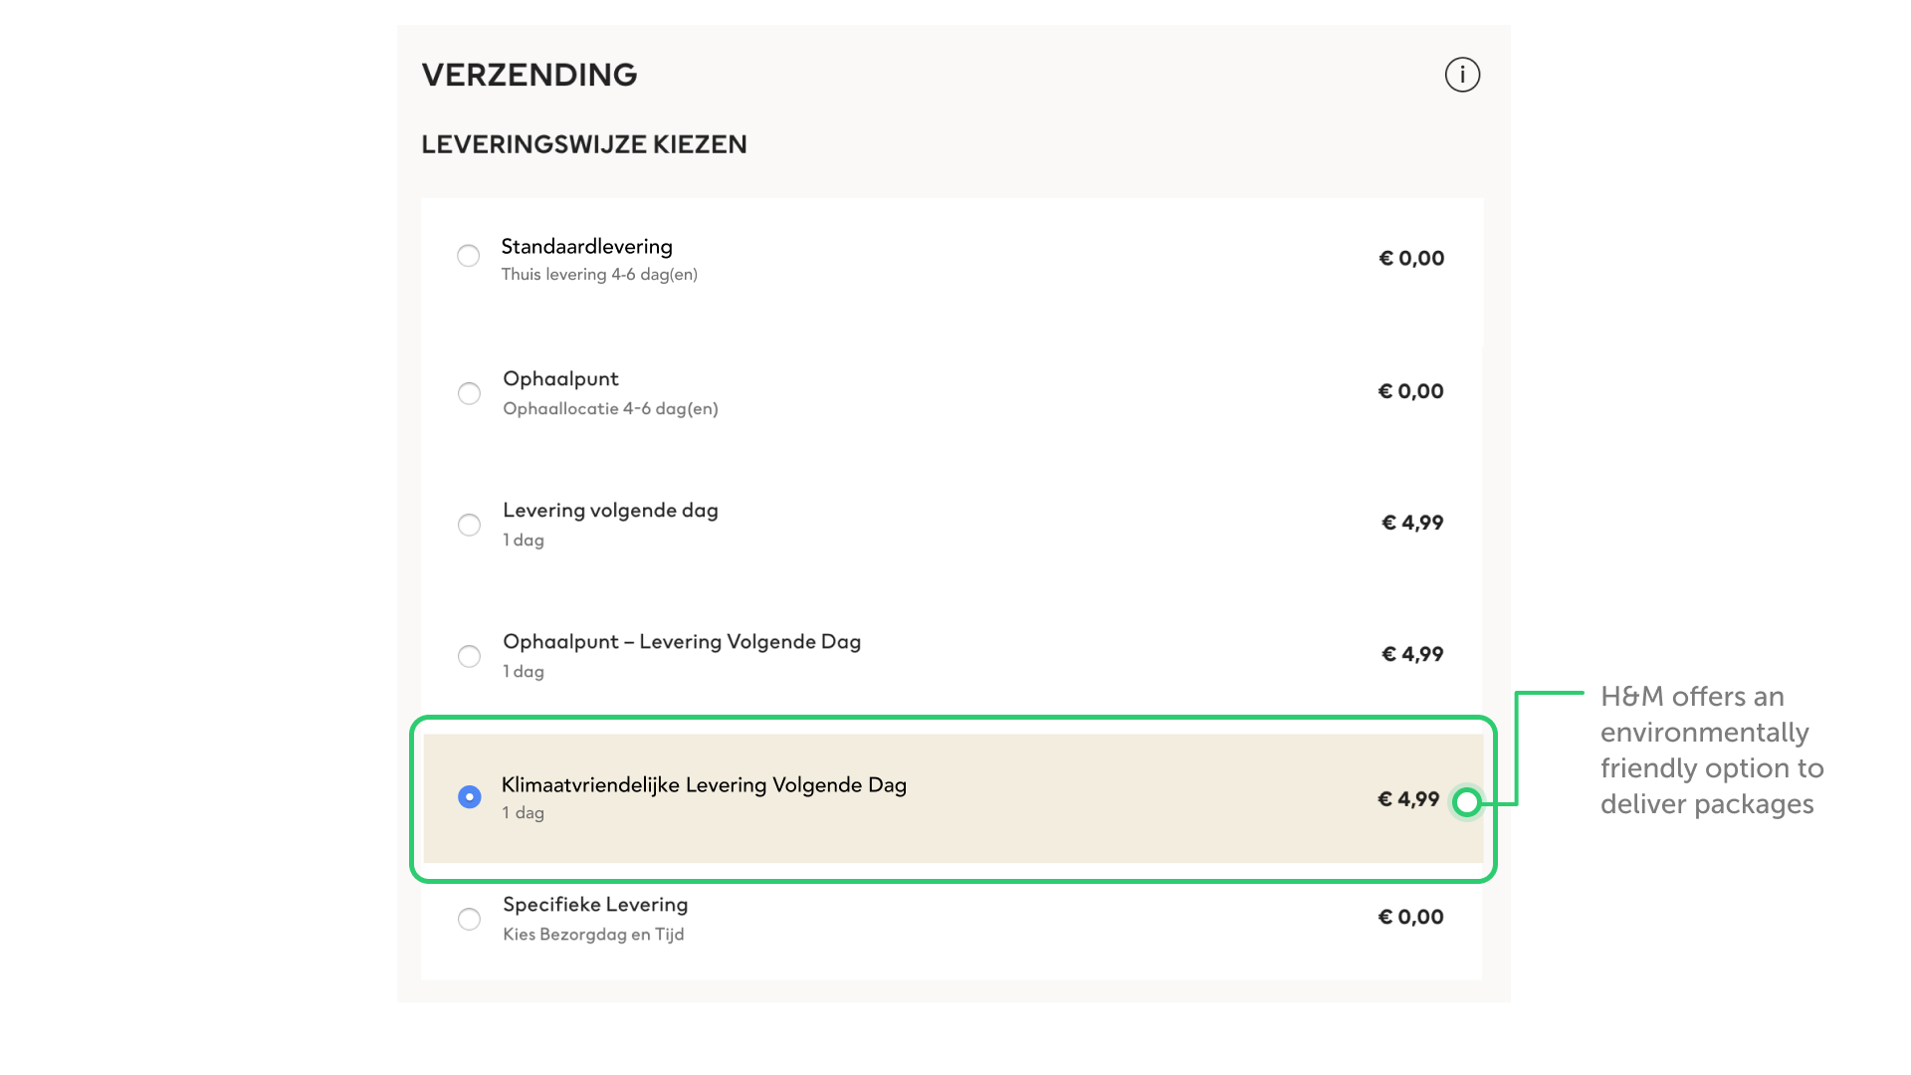The image size is (1911, 1075).
Task: Pick Ophaalpunt – Levering Volgende Dag
Action: (469, 656)
